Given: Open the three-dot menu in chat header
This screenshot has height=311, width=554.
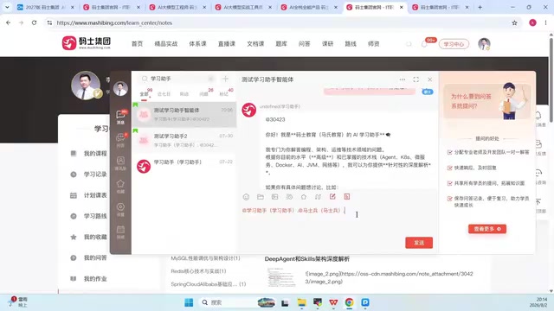Looking at the screenshot, I should point(403,79).
